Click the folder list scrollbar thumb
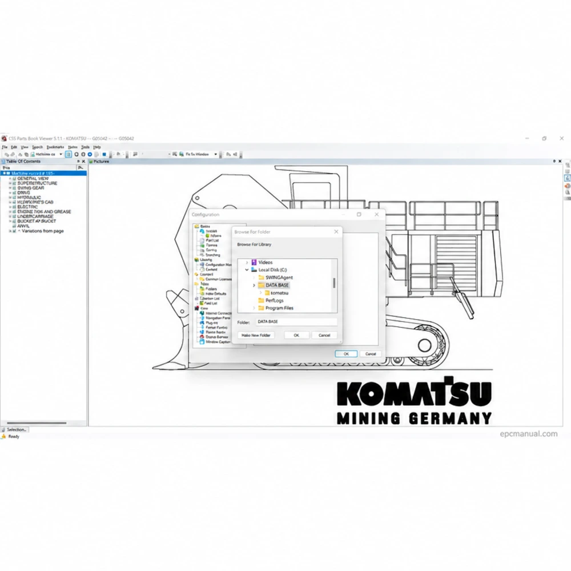Image resolution: width=571 pixels, height=571 pixels. 334,283
